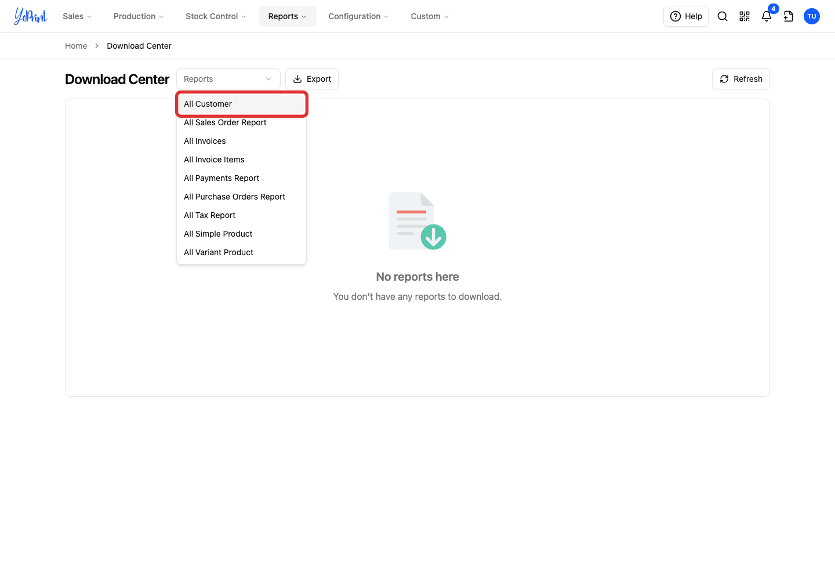Open the TU user avatar menu
This screenshot has height=580, width=835.
pos(812,16)
